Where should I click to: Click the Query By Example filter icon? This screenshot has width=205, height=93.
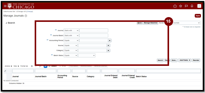point(45,66)
